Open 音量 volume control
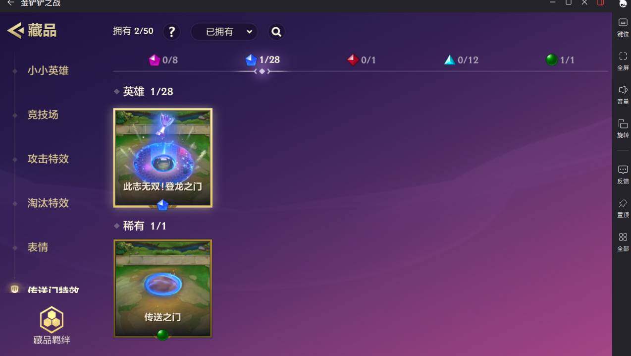The height and width of the screenshot is (356, 631). (623, 95)
